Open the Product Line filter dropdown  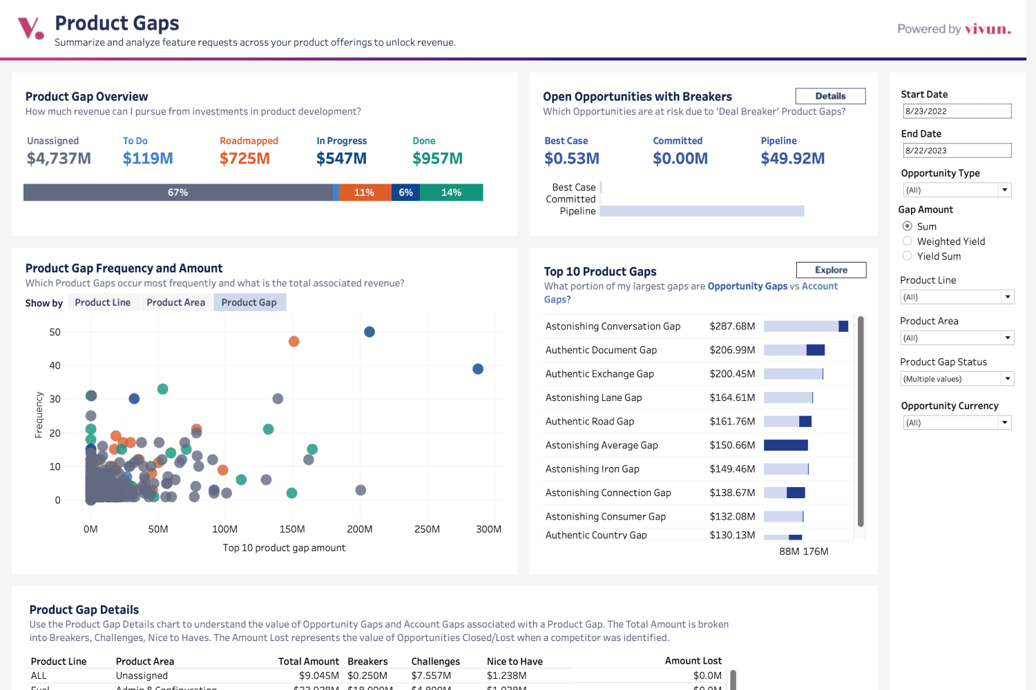(957, 297)
